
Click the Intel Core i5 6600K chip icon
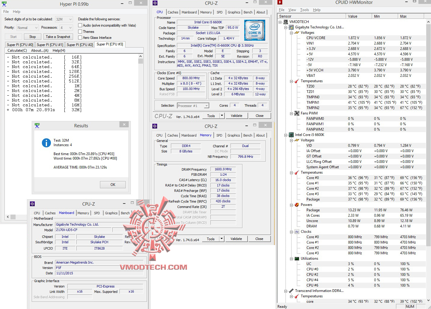(x=292, y=135)
